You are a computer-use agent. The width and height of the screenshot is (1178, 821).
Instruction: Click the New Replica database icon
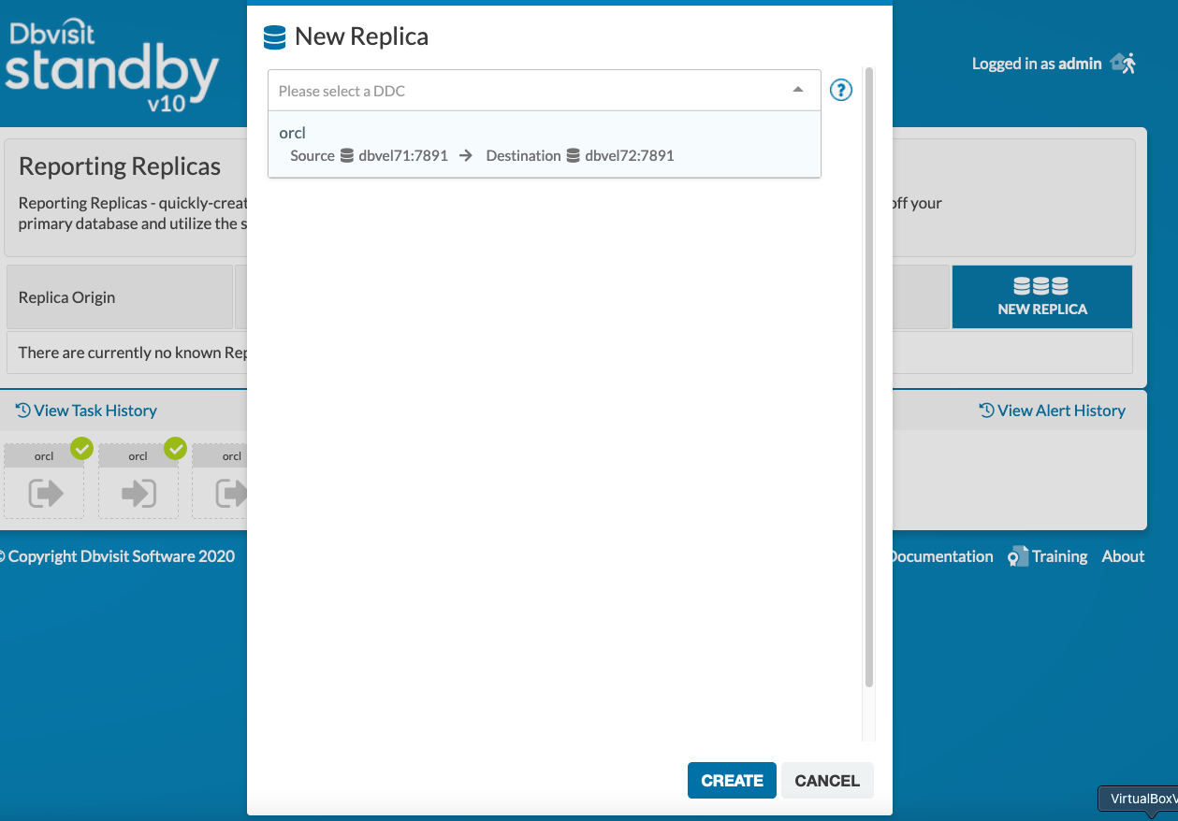(275, 37)
